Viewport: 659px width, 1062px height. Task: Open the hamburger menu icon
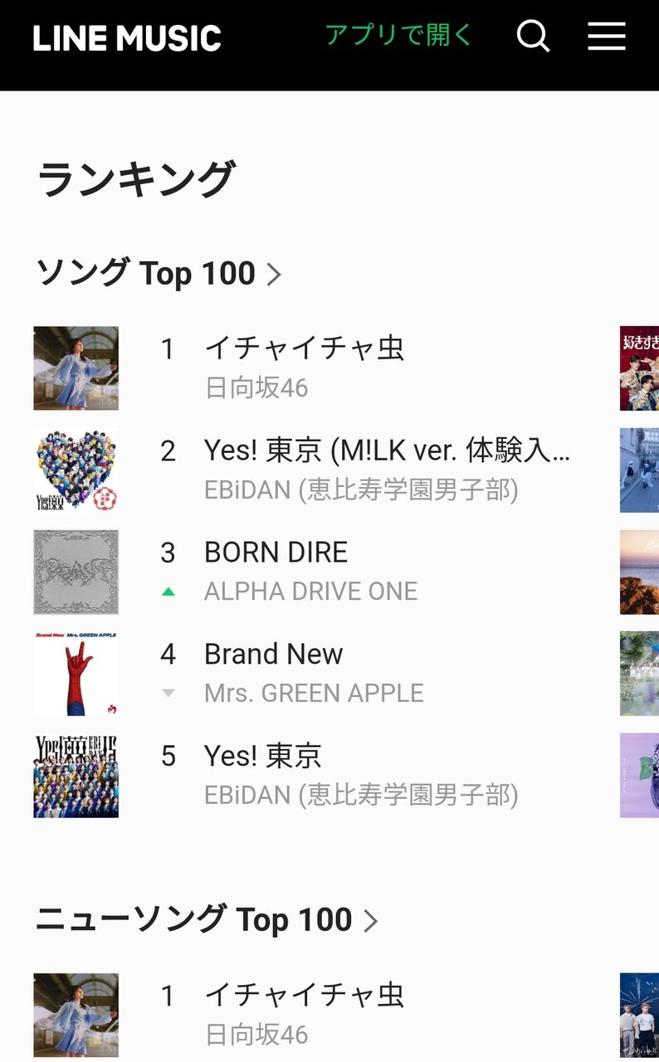click(x=607, y=37)
